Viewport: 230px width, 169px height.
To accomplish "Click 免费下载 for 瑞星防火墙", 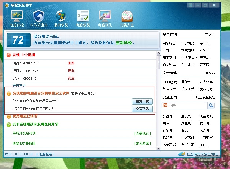I will pyautogui.click(x=142, y=109).
